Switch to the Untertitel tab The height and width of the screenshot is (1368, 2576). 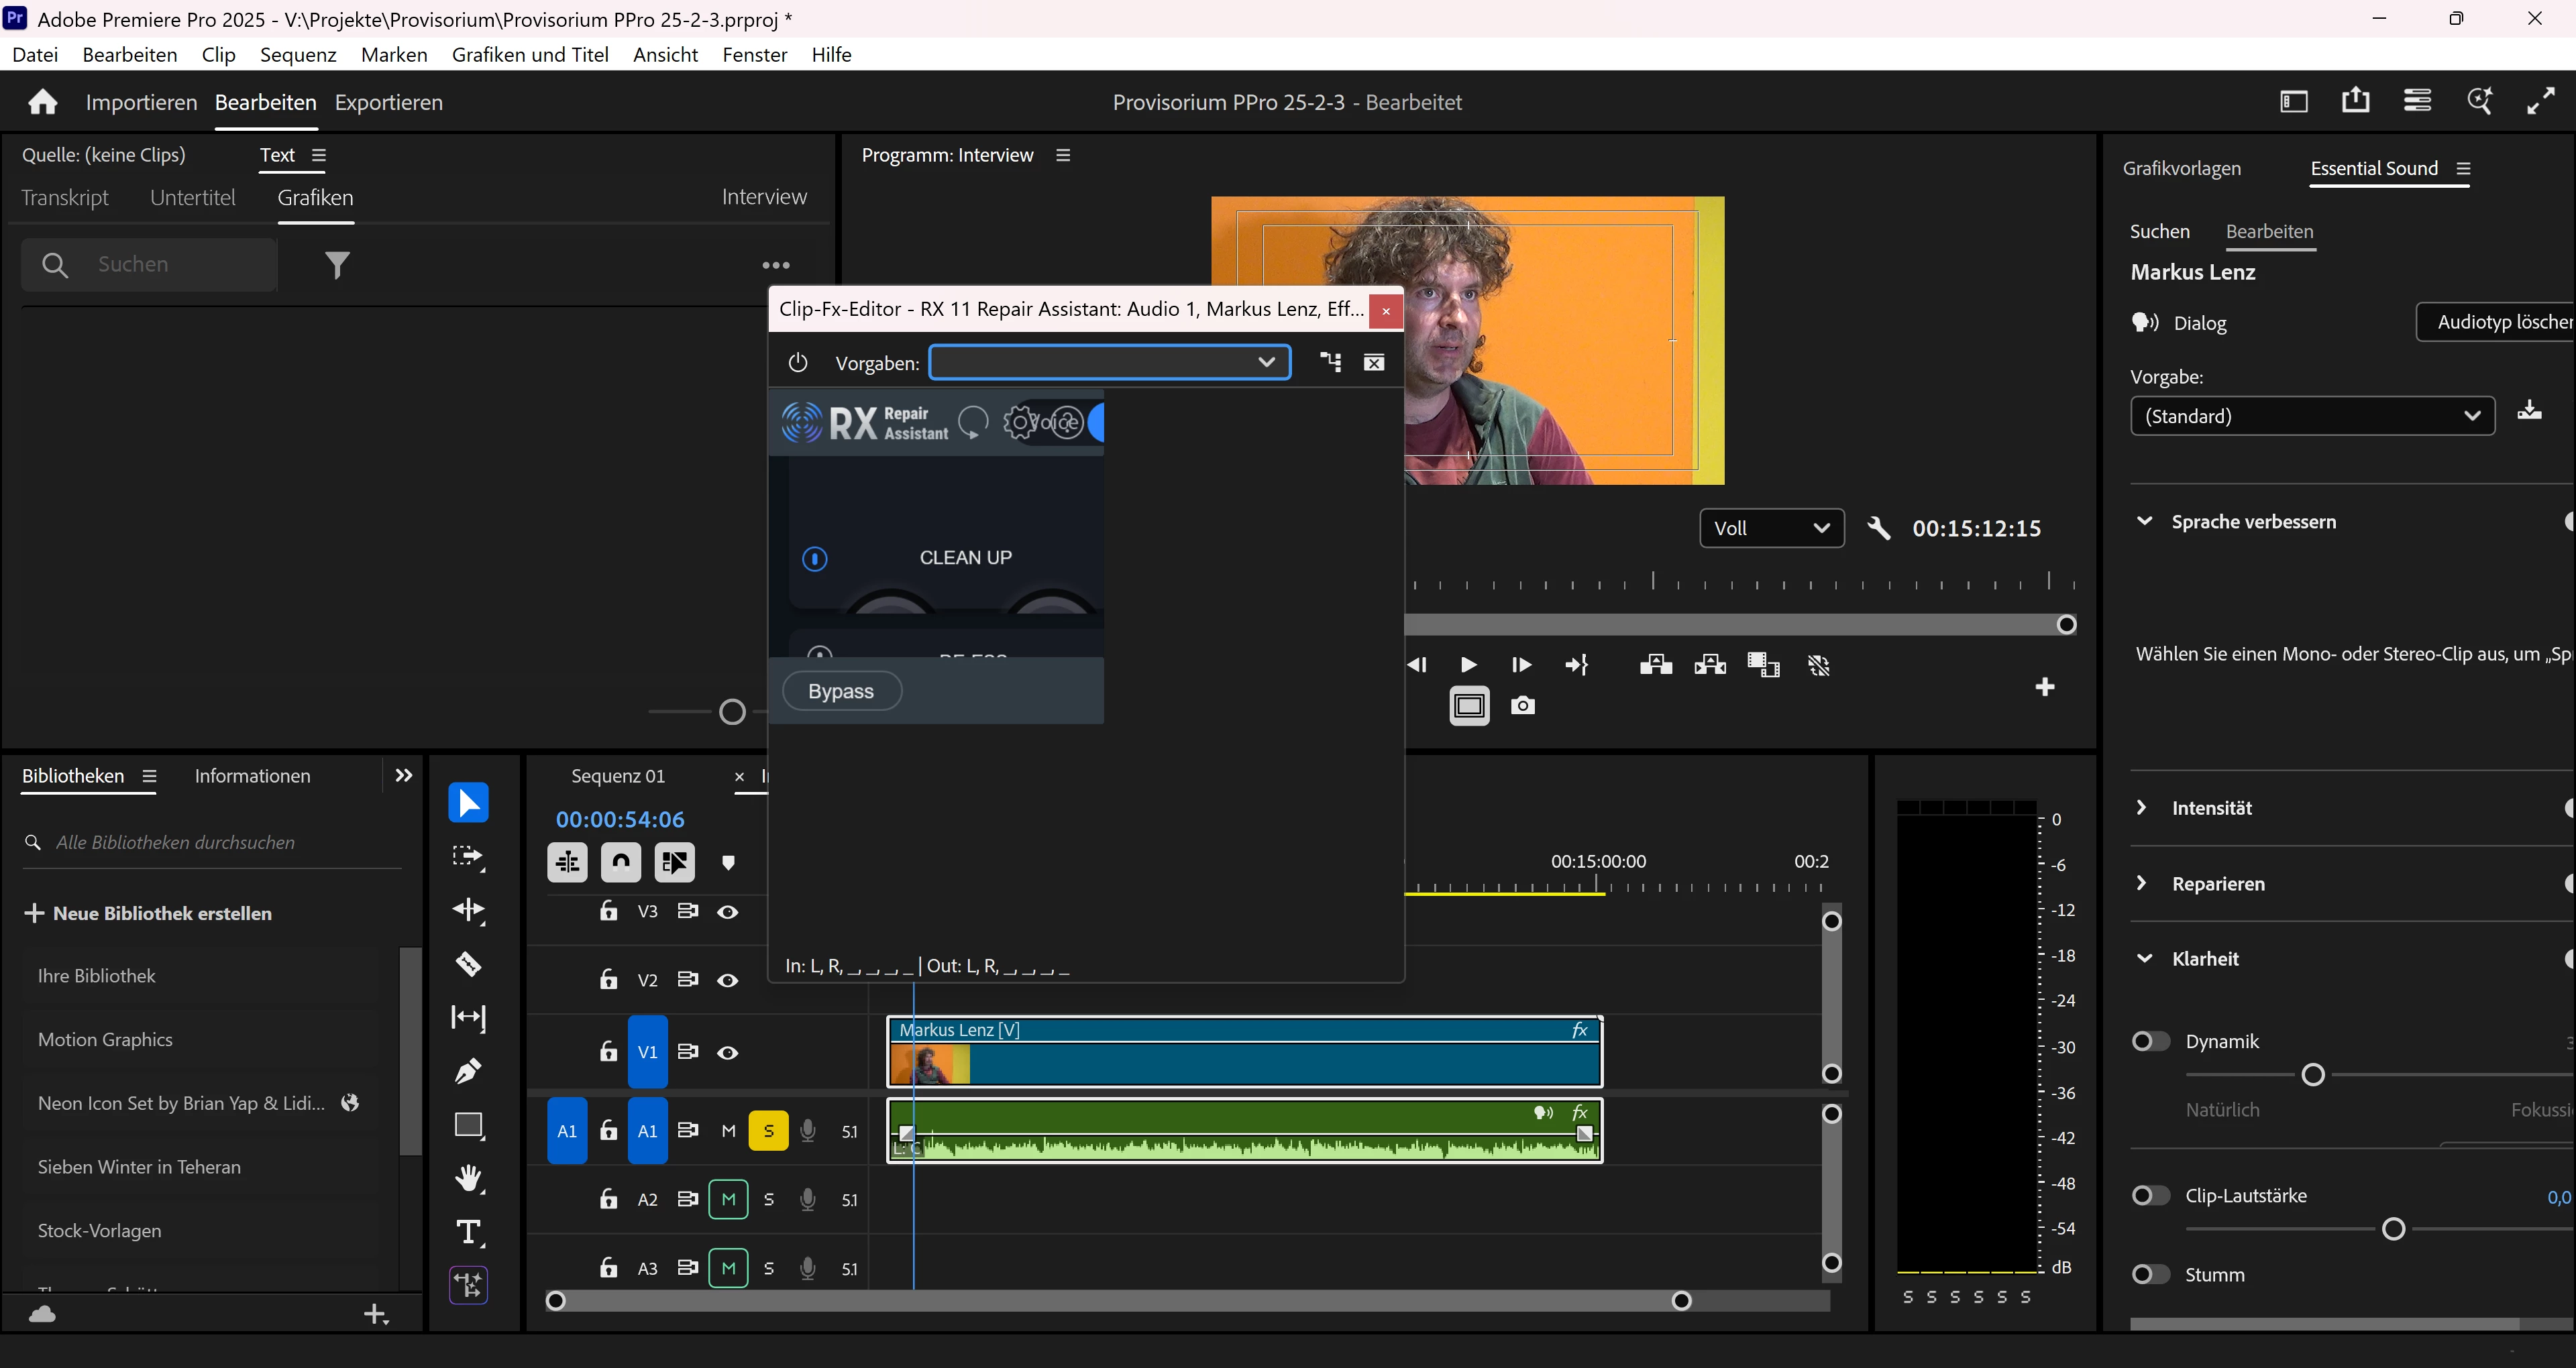192,198
